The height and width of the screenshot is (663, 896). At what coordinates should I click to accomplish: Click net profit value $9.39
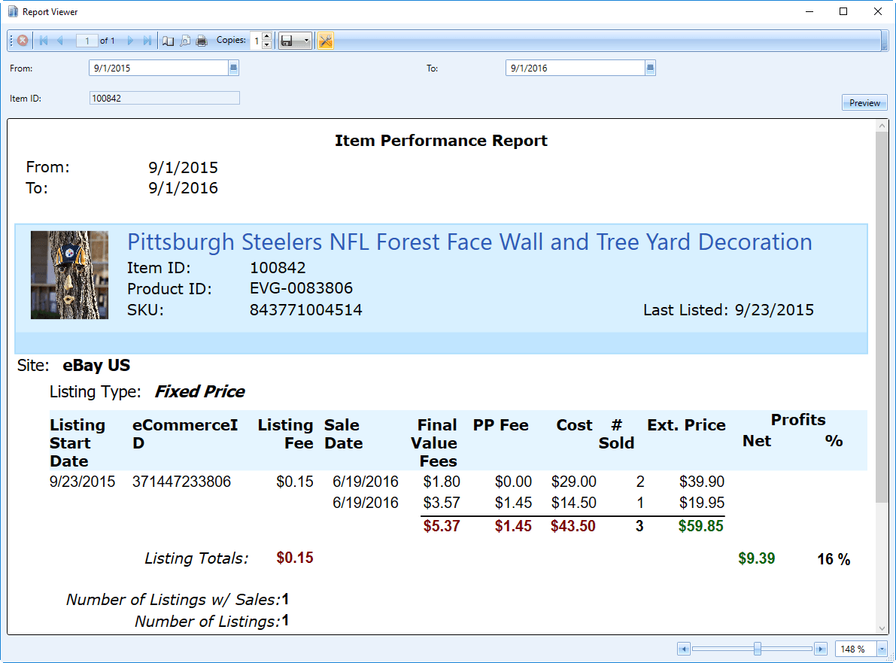pos(757,558)
